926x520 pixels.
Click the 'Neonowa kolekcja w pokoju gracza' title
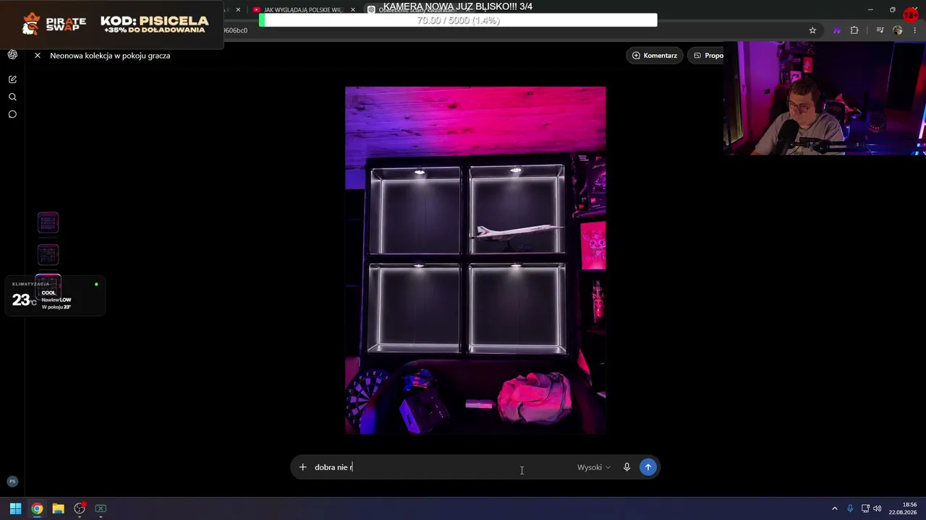point(110,56)
